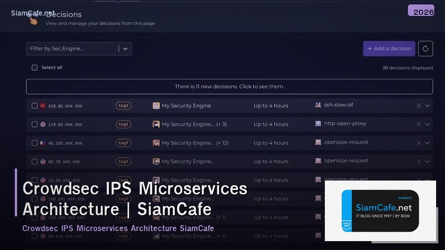
Task: Click the country flag beside 218.92.xxx.xxx
Action: click(x=43, y=106)
